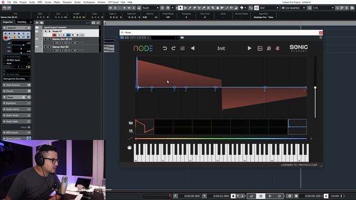This screenshot has height=200, width=356.
Task: Open the Project menu
Action: [23, 2]
